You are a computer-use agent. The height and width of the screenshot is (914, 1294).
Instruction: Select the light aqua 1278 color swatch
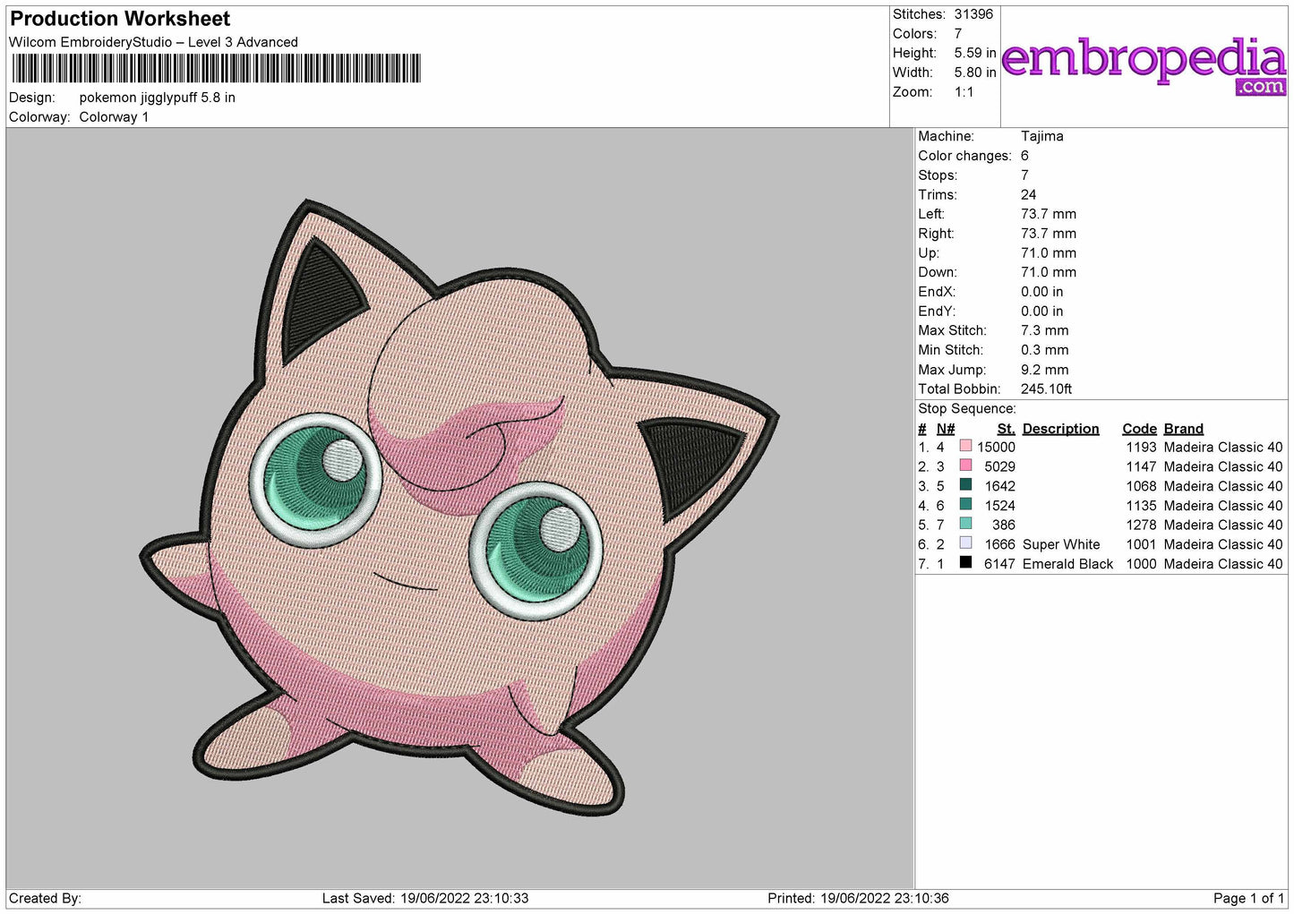[x=965, y=524]
